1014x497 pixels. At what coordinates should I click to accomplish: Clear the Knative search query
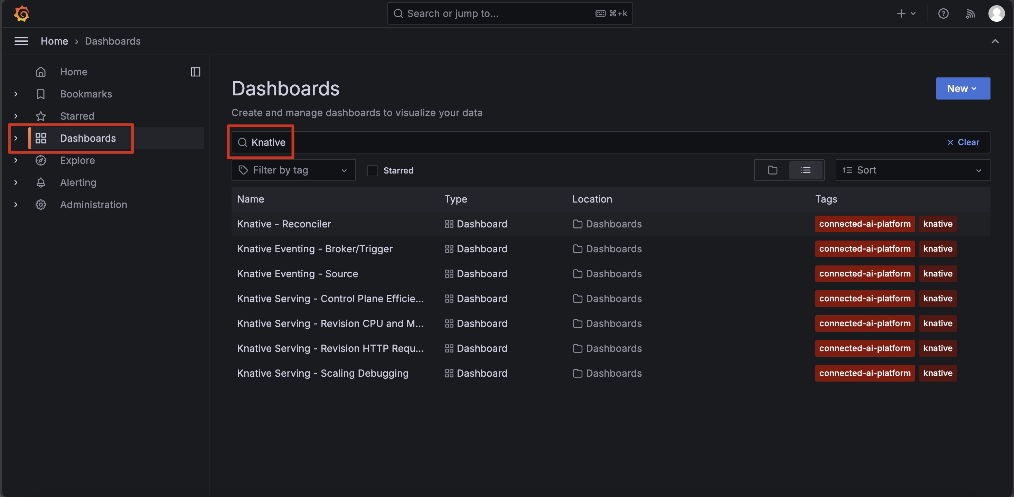[963, 142]
